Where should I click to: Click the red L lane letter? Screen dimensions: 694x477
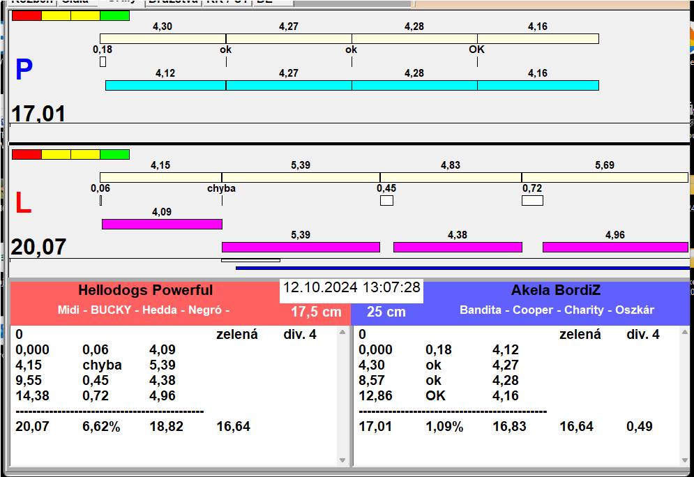pyautogui.click(x=23, y=204)
